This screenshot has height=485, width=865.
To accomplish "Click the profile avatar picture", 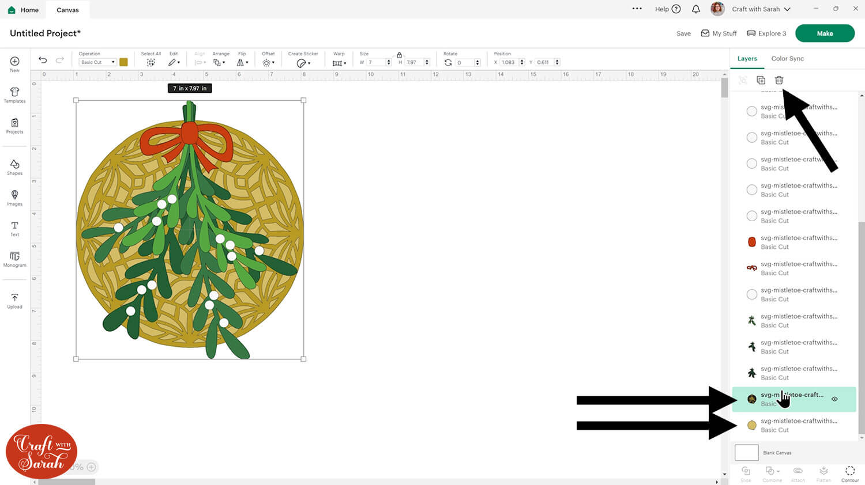I will 717,9.
